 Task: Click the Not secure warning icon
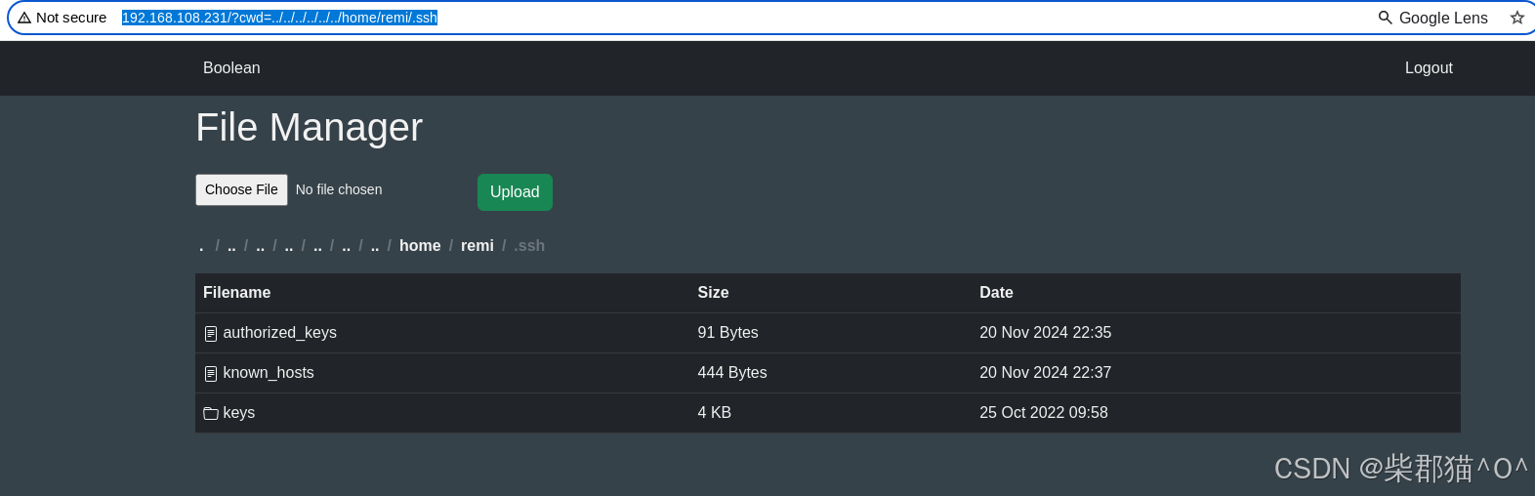24,18
